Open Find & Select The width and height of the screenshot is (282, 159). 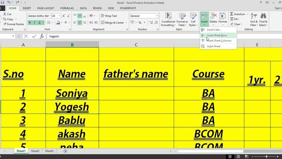pyautogui.click(x=263, y=19)
